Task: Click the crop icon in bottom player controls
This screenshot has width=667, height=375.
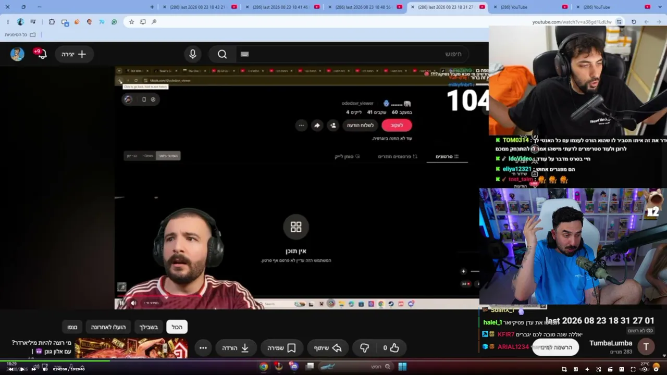Action: pyautogui.click(x=564, y=369)
